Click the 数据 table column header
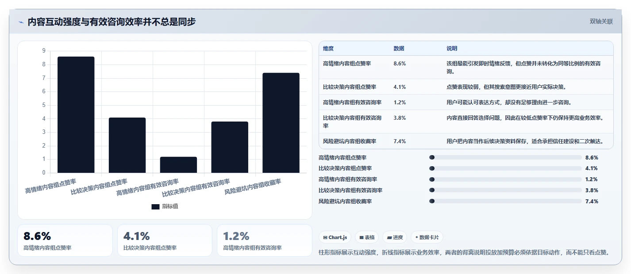Viewport: 631px width, 274px height. (x=399, y=49)
